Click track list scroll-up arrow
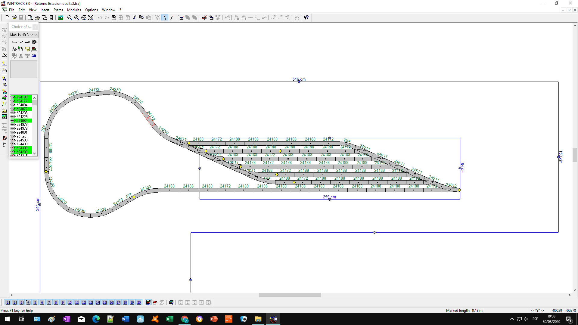The image size is (578, 325). 35,97
